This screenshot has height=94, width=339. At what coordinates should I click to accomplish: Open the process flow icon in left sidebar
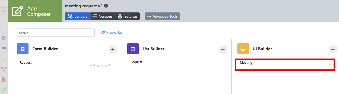4,69
